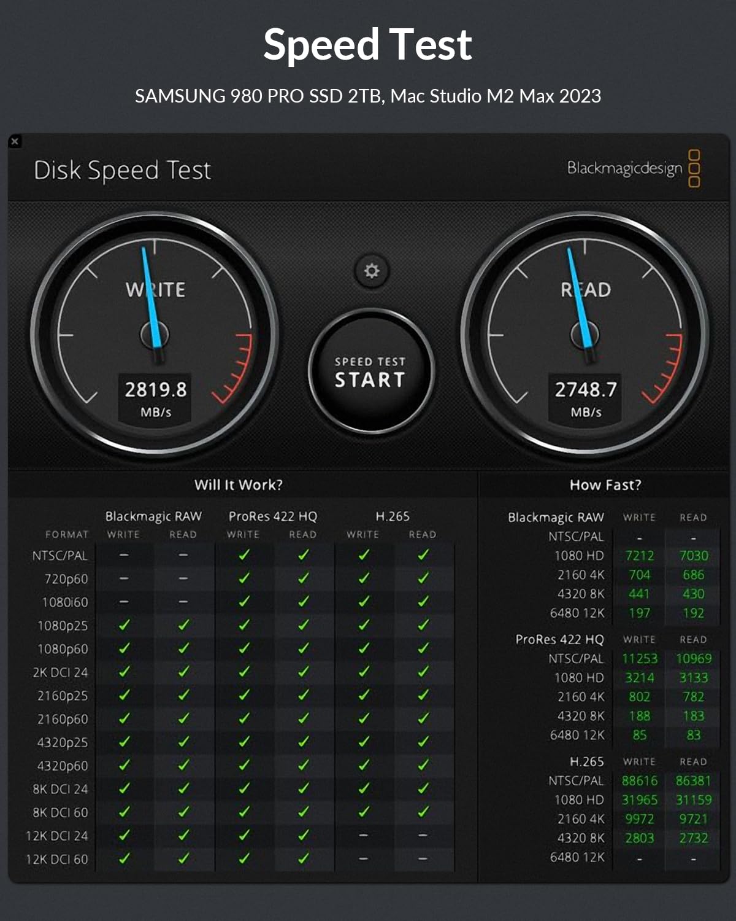The image size is (736, 921).
Task: Click the 4320p60 format row label
Action: [63, 766]
